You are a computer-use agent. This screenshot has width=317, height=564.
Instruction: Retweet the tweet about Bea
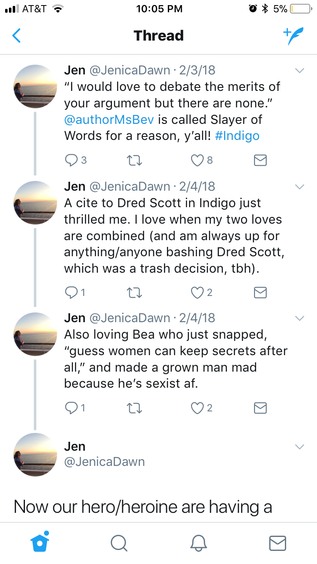(x=134, y=408)
